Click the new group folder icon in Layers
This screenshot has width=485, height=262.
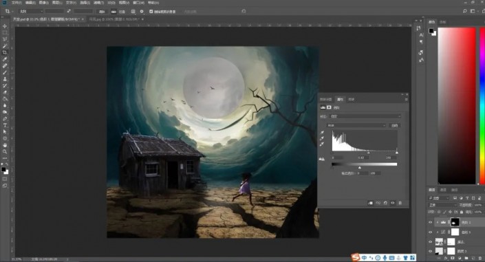click(466, 258)
